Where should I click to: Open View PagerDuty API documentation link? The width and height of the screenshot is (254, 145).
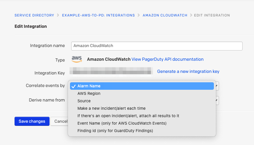click(167, 59)
